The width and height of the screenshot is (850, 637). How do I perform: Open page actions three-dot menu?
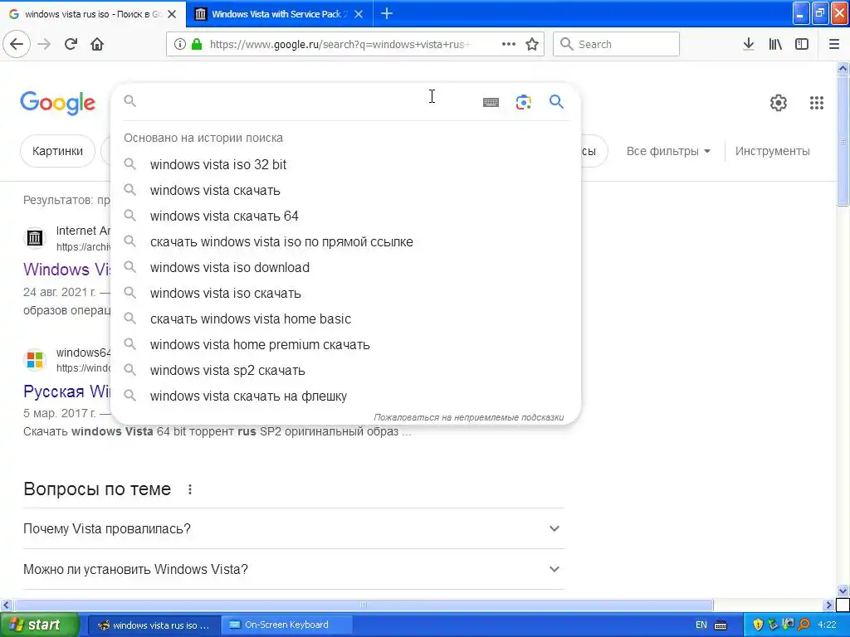pyautogui.click(x=509, y=44)
